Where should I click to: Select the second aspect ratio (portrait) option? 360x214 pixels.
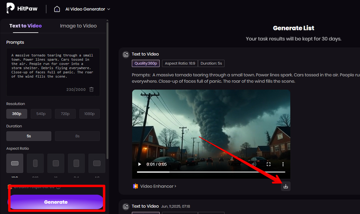coord(35,163)
